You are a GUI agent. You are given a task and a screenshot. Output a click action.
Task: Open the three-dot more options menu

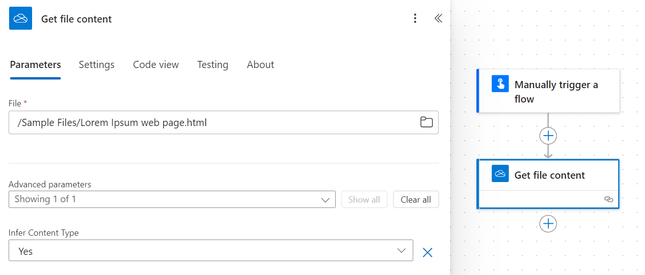tap(415, 19)
